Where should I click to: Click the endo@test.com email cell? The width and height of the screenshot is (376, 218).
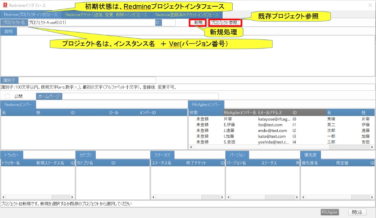coord(273,130)
